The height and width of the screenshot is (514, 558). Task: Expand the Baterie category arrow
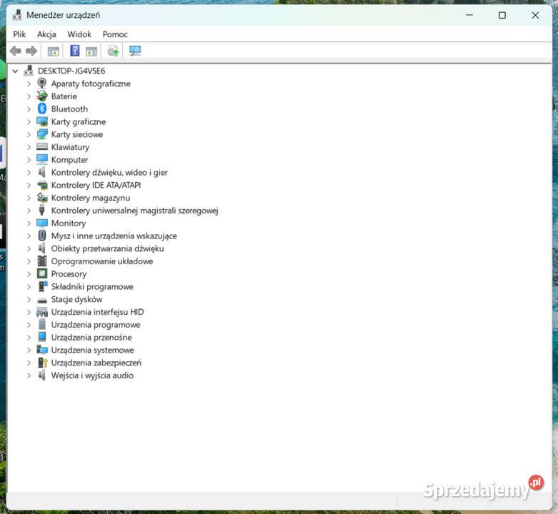29,96
